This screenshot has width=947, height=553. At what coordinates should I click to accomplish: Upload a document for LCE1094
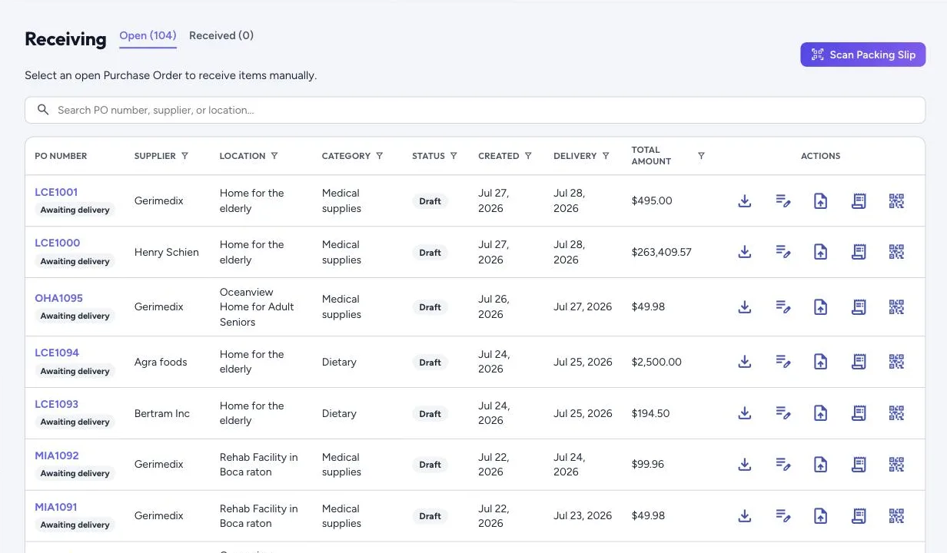click(820, 362)
